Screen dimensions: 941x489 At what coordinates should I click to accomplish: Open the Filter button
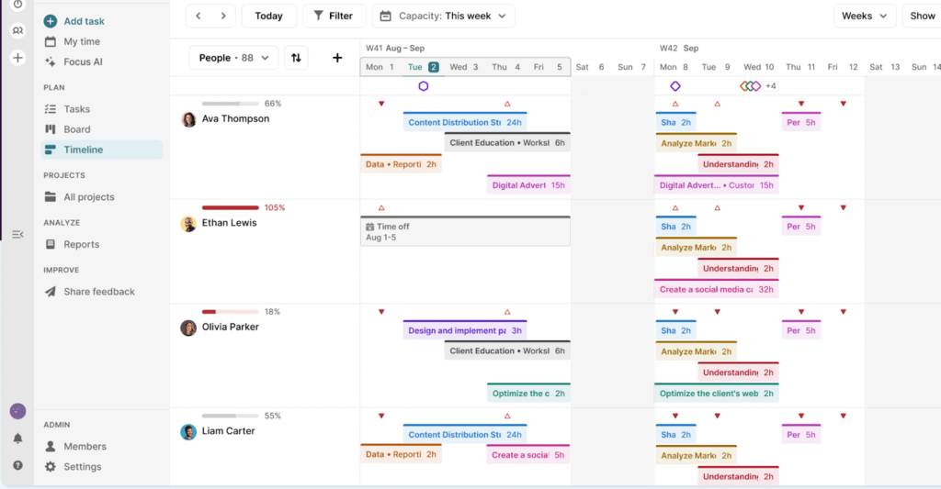[x=334, y=16]
